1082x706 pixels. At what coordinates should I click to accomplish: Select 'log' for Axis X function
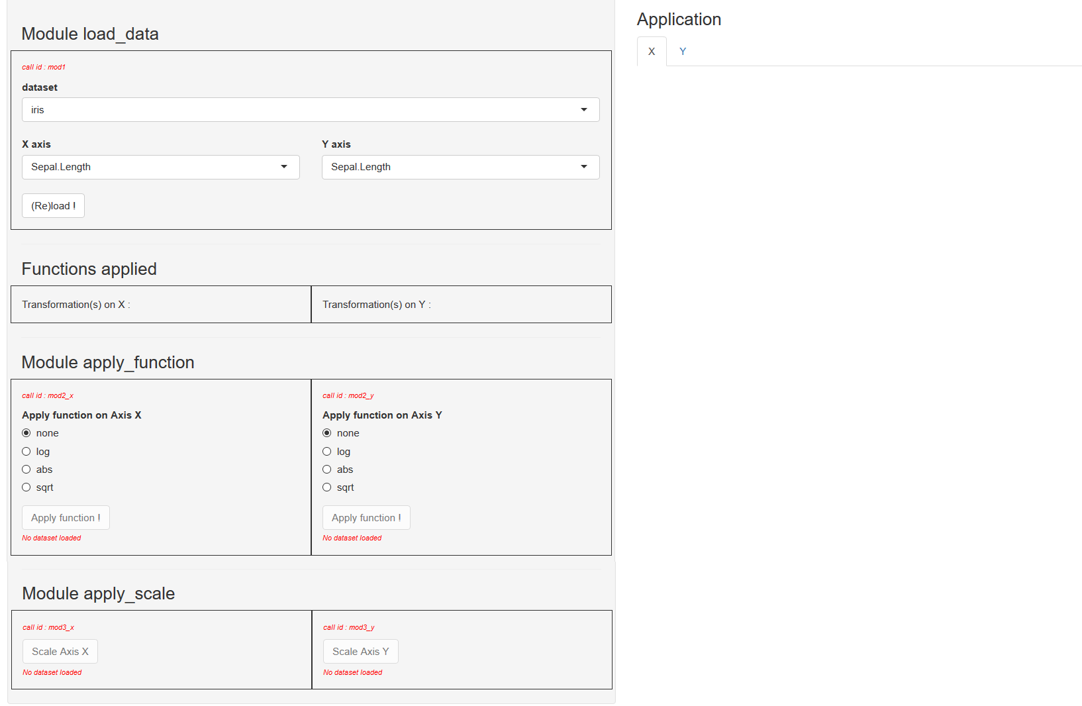pyautogui.click(x=26, y=452)
